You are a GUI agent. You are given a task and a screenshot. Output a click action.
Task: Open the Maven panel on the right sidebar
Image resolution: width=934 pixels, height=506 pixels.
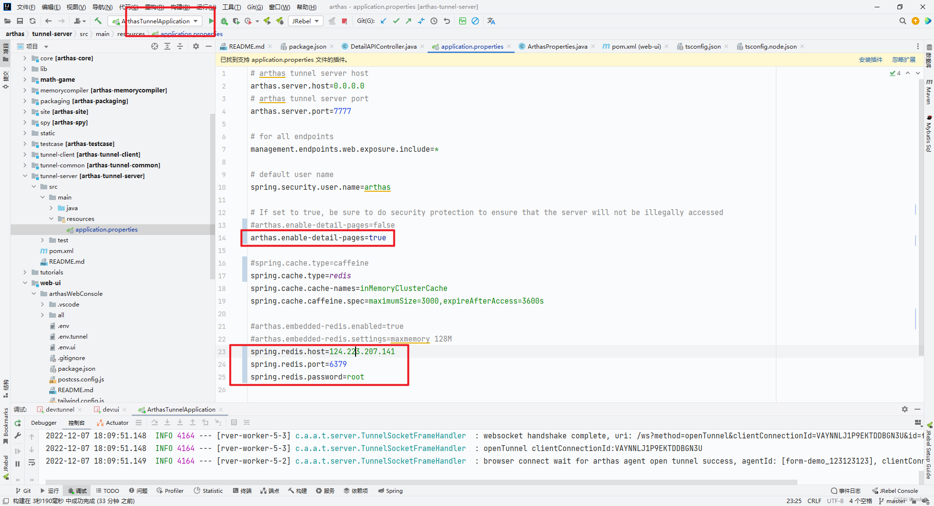[929, 93]
